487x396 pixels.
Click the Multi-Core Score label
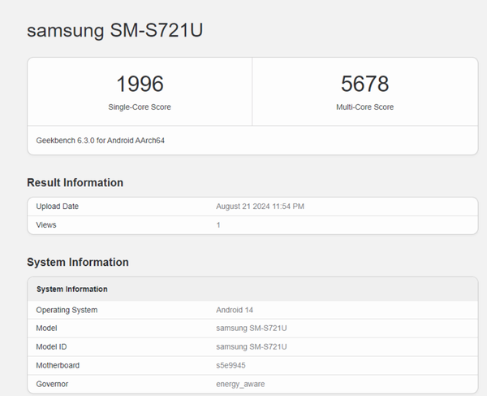[364, 107]
